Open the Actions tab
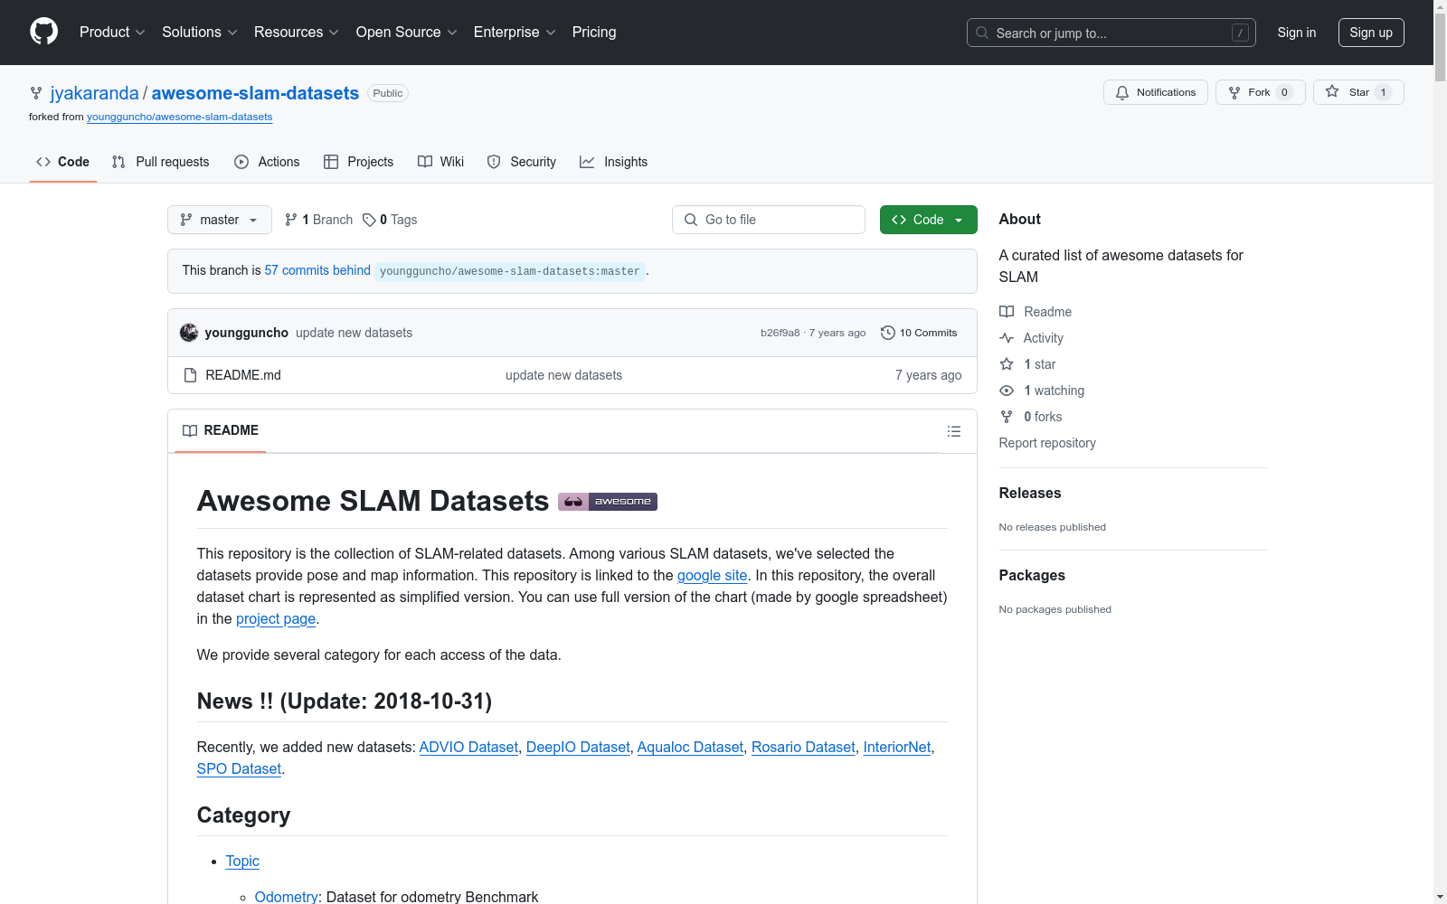This screenshot has width=1447, height=904. click(267, 162)
